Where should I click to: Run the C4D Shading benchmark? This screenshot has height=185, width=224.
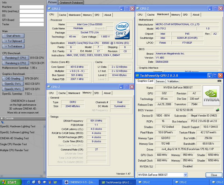(x=13, y=79)
